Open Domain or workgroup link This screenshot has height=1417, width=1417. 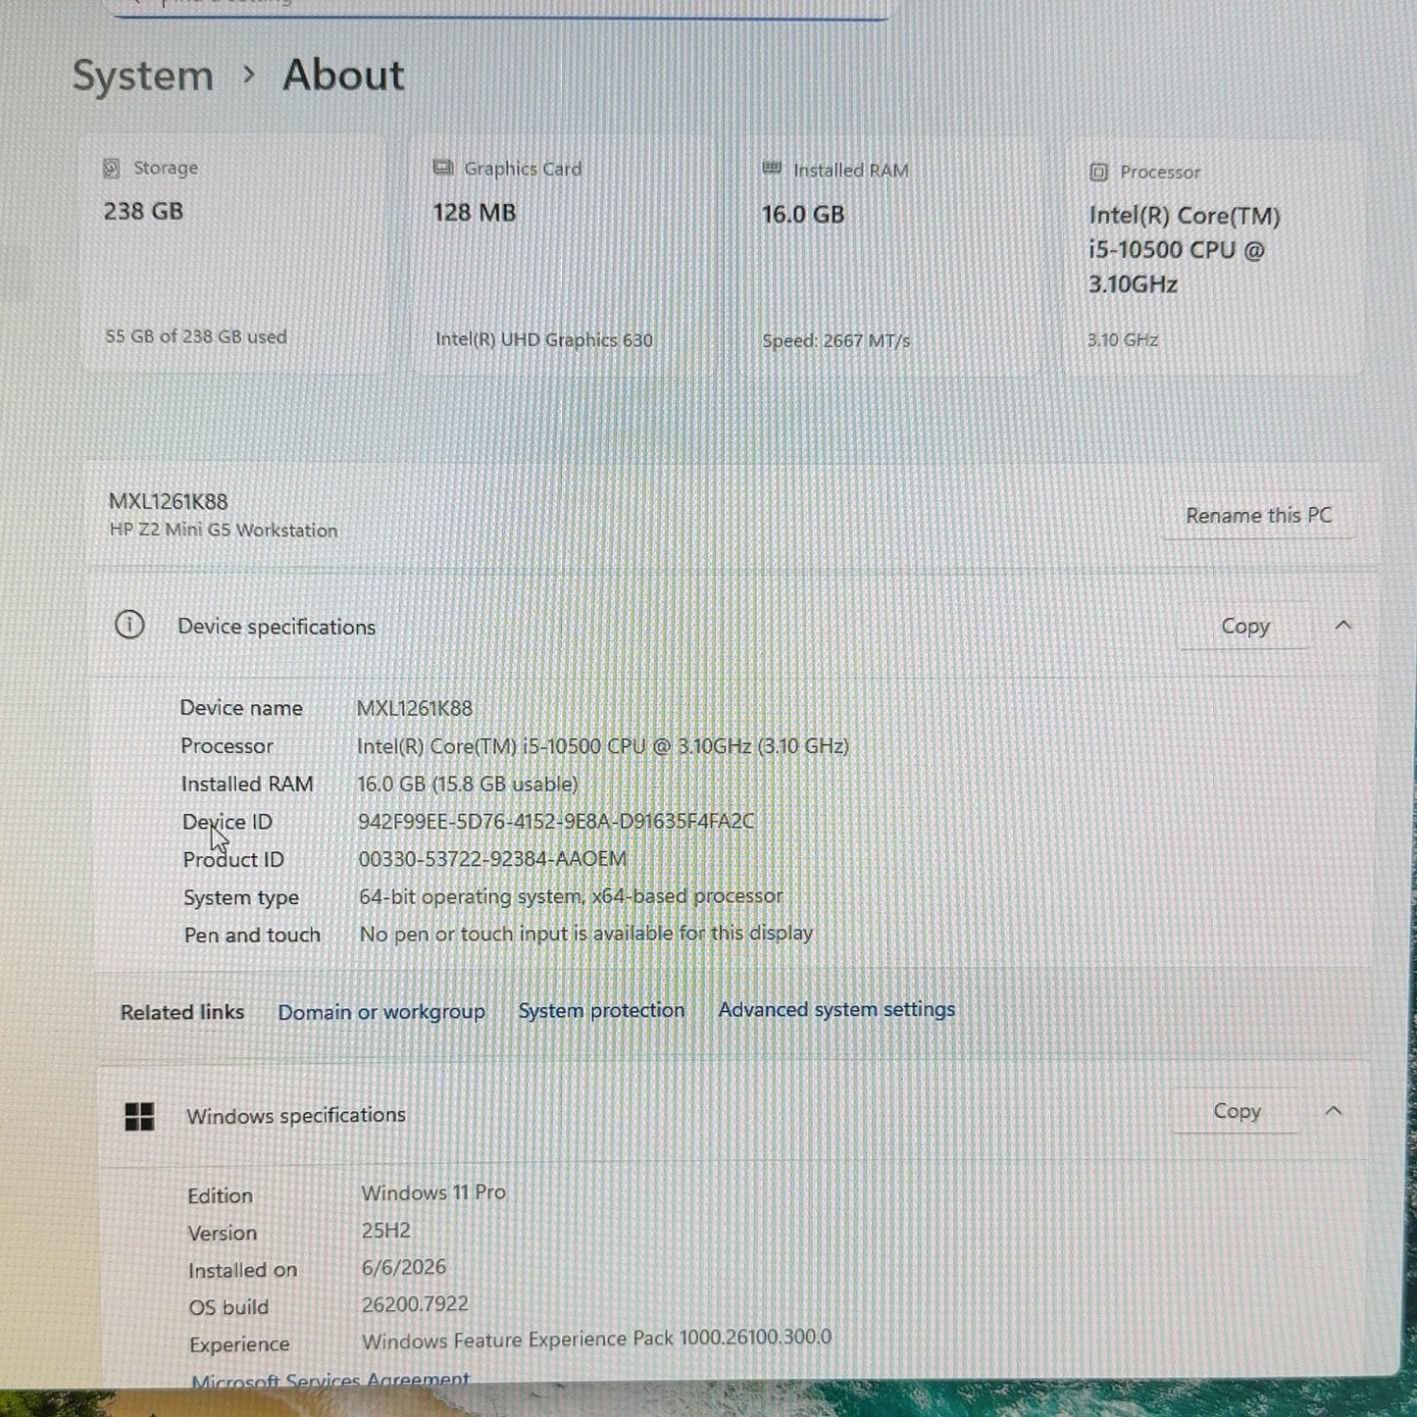point(381,1012)
